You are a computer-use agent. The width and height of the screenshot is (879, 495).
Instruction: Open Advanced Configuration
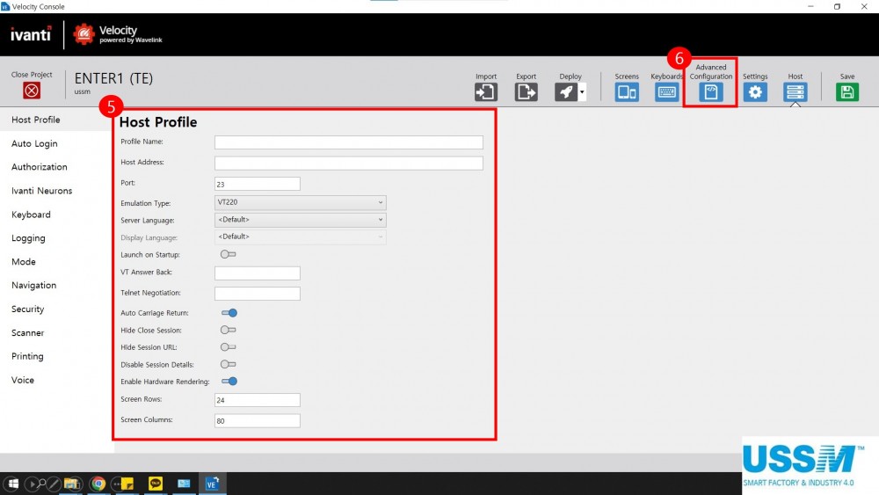[x=711, y=92]
